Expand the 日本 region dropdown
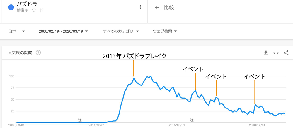 [17, 31]
